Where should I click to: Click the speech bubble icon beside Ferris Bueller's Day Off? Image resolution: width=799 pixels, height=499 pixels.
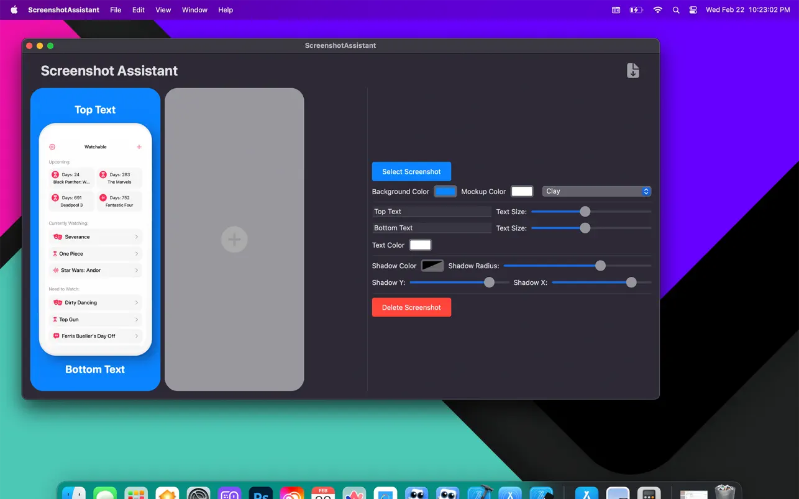coord(57,335)
